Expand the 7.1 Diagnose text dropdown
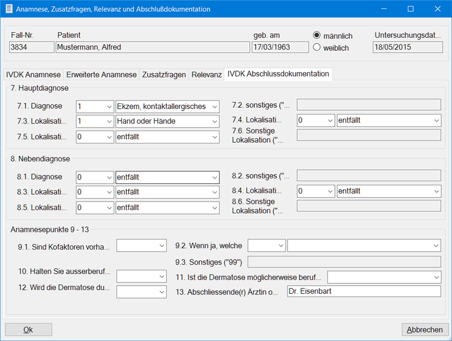The width and height of the screenshot is (452, 341). point(214,106)
